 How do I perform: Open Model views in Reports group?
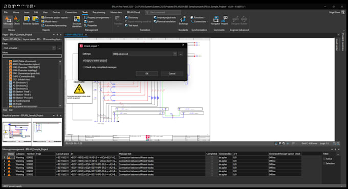51,21
